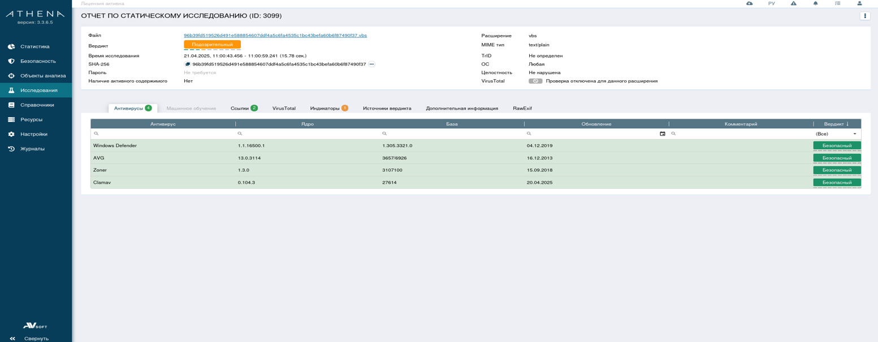This screenshot has height=342, width=878.
Task: Click Безопасный verdict for Windows Defender
Action: [836, 146]
